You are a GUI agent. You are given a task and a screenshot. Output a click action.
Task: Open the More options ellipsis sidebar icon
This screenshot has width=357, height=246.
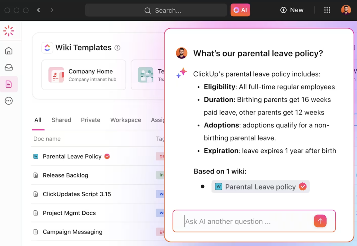click(9, 101)
